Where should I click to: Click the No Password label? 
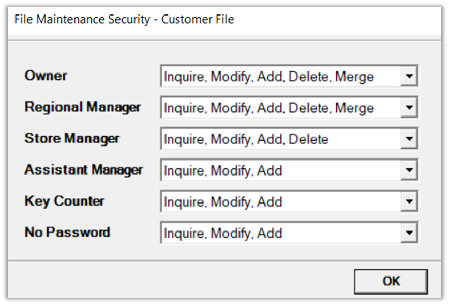click(67, 232)
